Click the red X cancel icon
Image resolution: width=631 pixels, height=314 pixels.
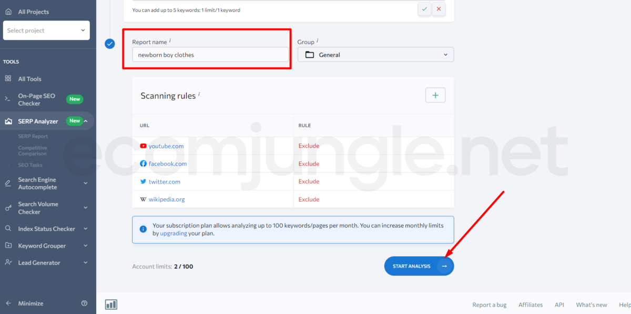(439, 9)
